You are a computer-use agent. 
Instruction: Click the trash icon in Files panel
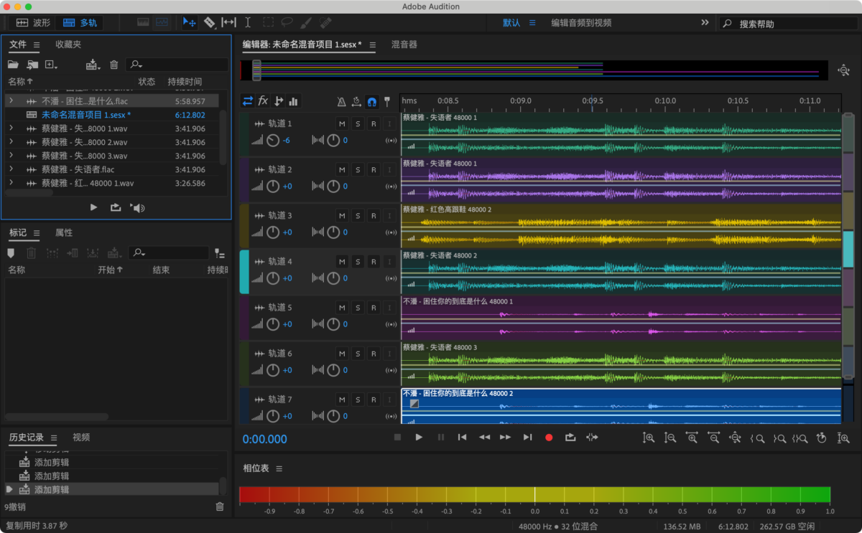pos(113,65)
